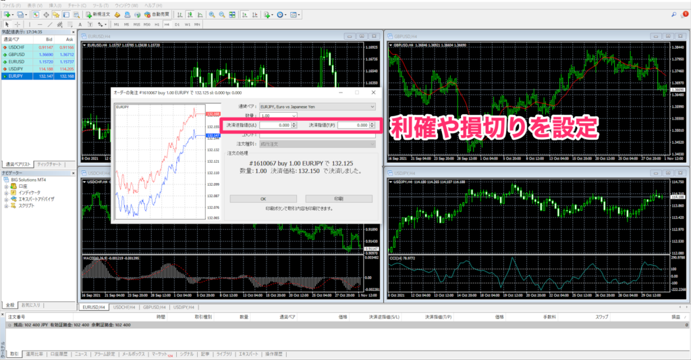This screenshot has height=360, width=691.
Task: Select the cursor arrow tool
Action: point(7,25)
